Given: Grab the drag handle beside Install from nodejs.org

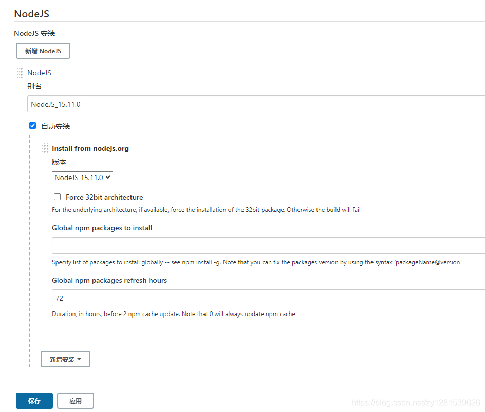Looking at the screenshot, I should coord(45,148).
